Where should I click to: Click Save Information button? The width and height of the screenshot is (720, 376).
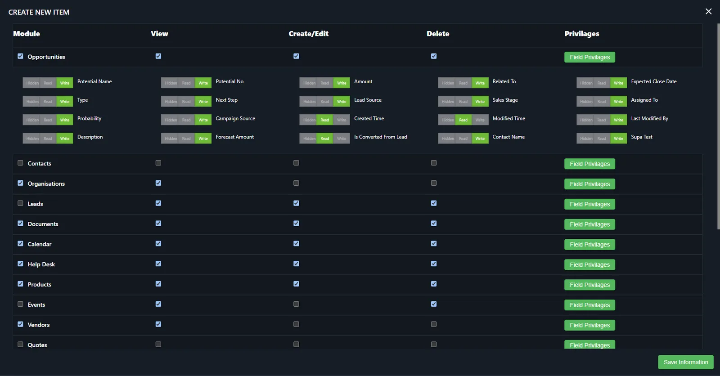[x=686, y=362]
